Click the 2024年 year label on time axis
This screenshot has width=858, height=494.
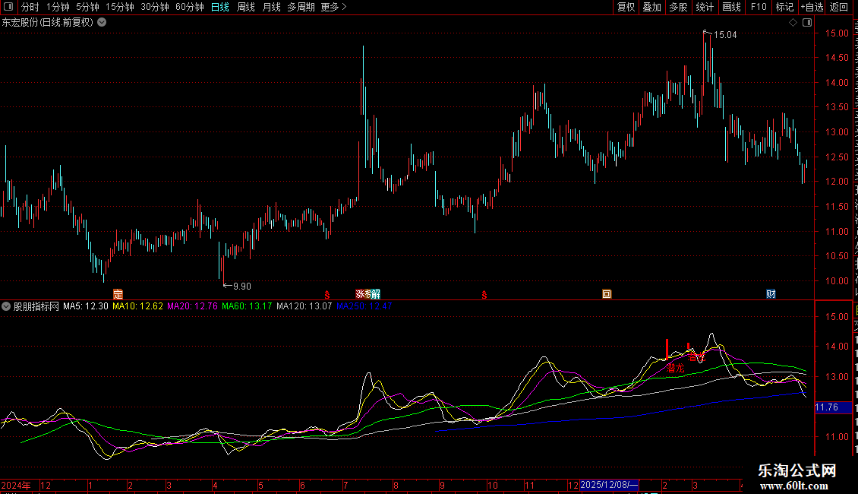(x=16, y=486)
